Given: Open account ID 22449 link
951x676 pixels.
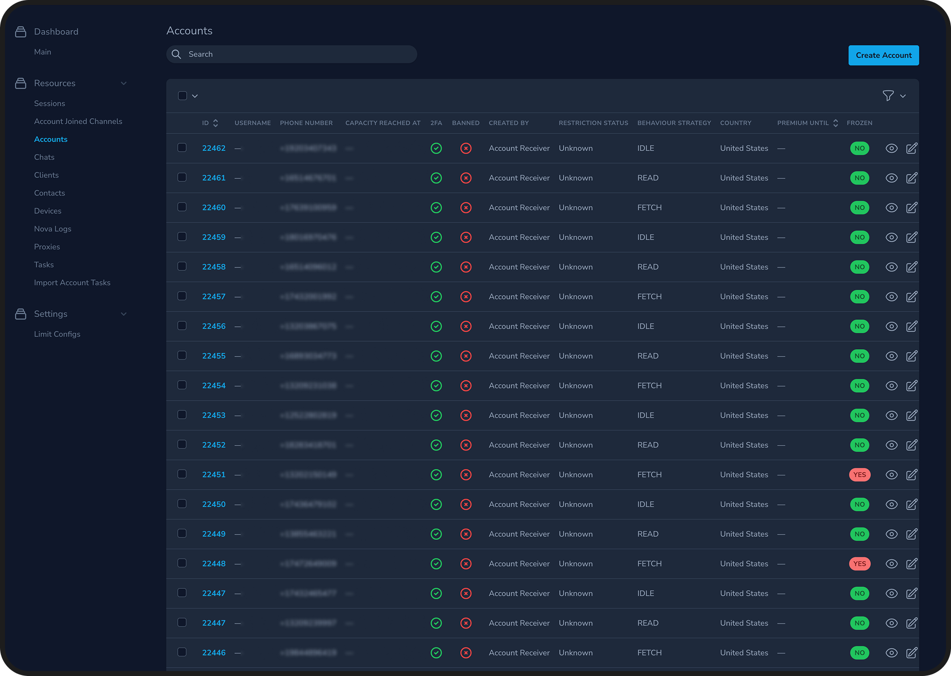Looking at the screenshot, I should point(214,534).
